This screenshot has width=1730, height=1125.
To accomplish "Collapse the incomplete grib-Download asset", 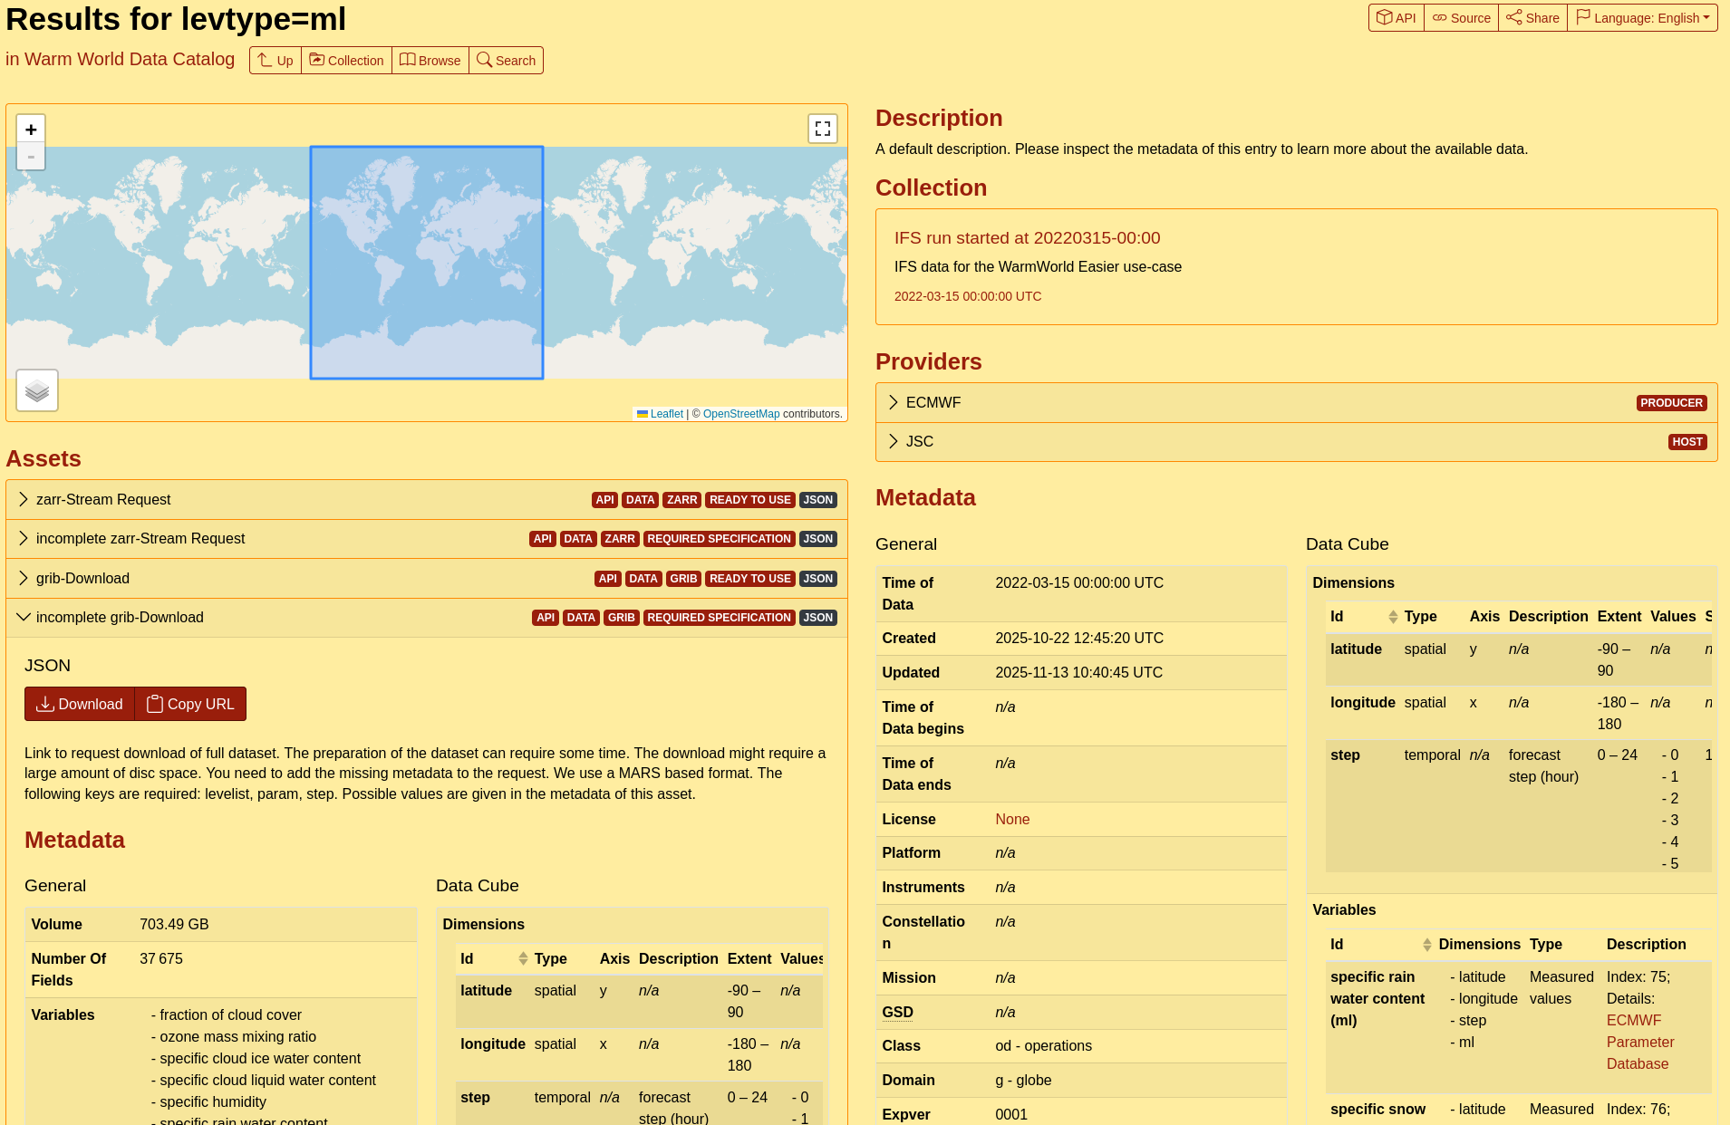I will (427, 618).
